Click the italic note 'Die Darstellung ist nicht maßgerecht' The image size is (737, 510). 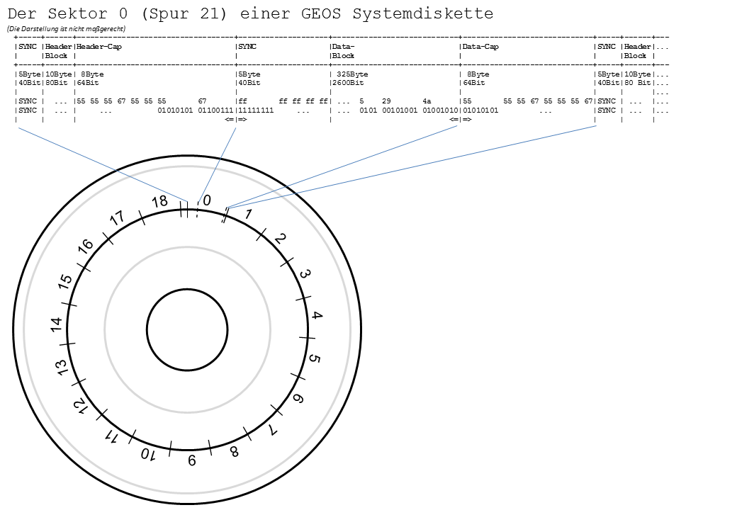66,28
